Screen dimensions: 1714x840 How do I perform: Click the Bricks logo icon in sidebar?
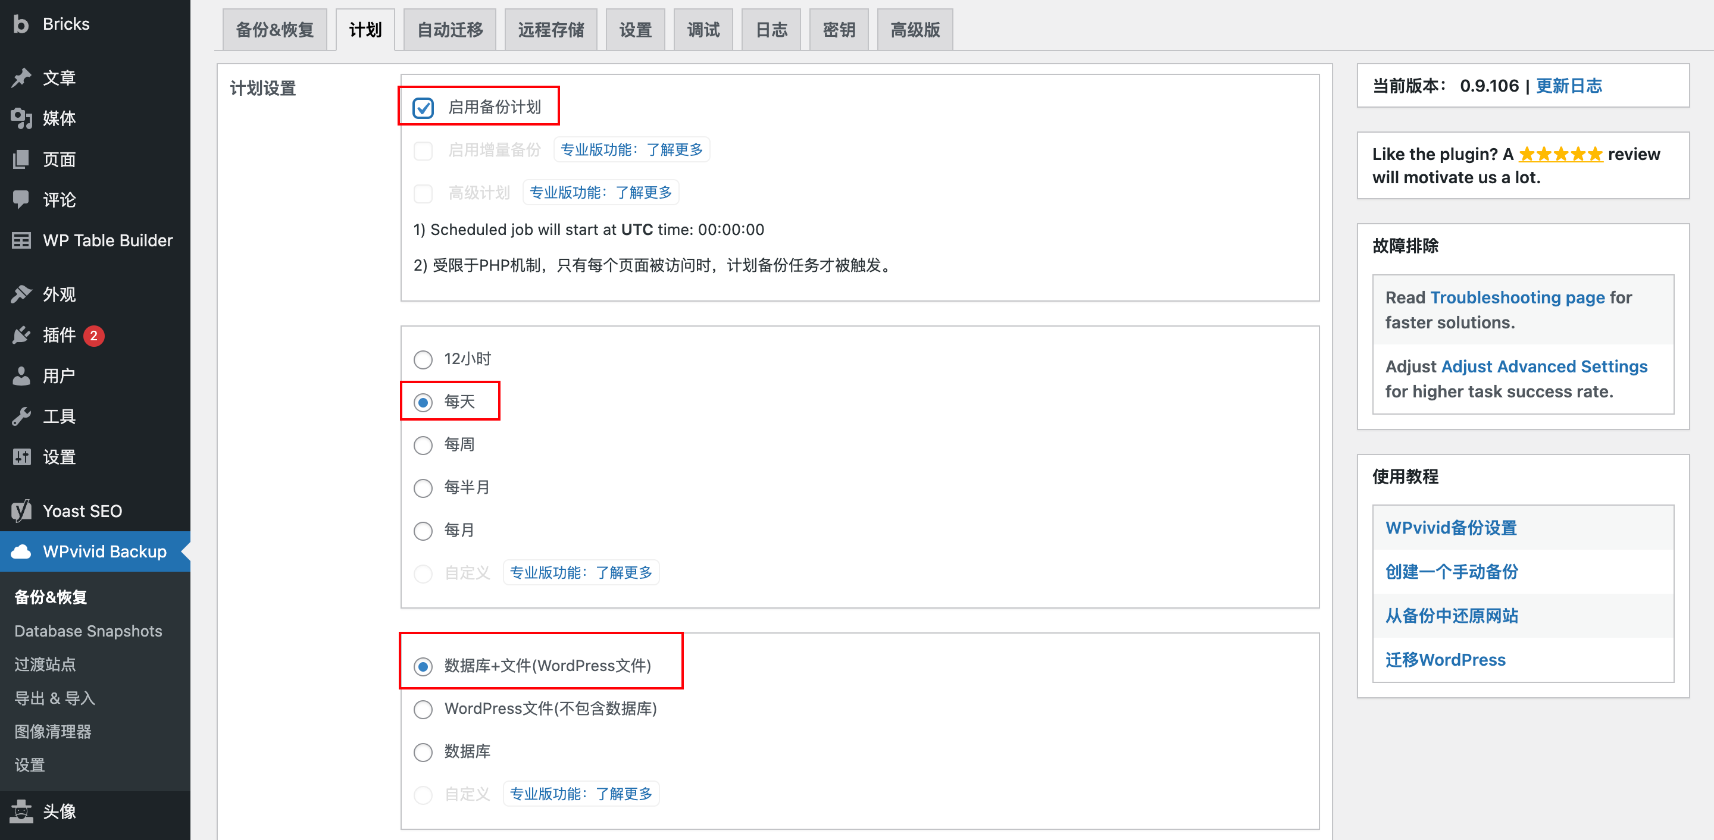(x=21, y=24)
